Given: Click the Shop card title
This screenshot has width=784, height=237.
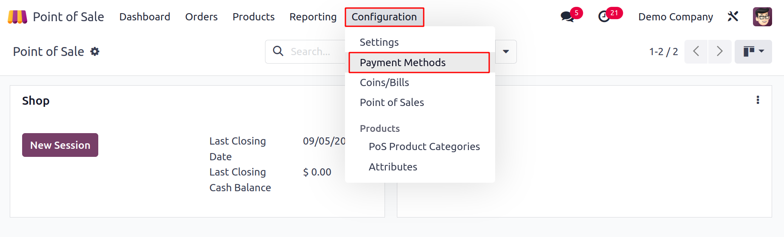Looking at the screenshot, I should pyautogui.click(x=36, y=101).
